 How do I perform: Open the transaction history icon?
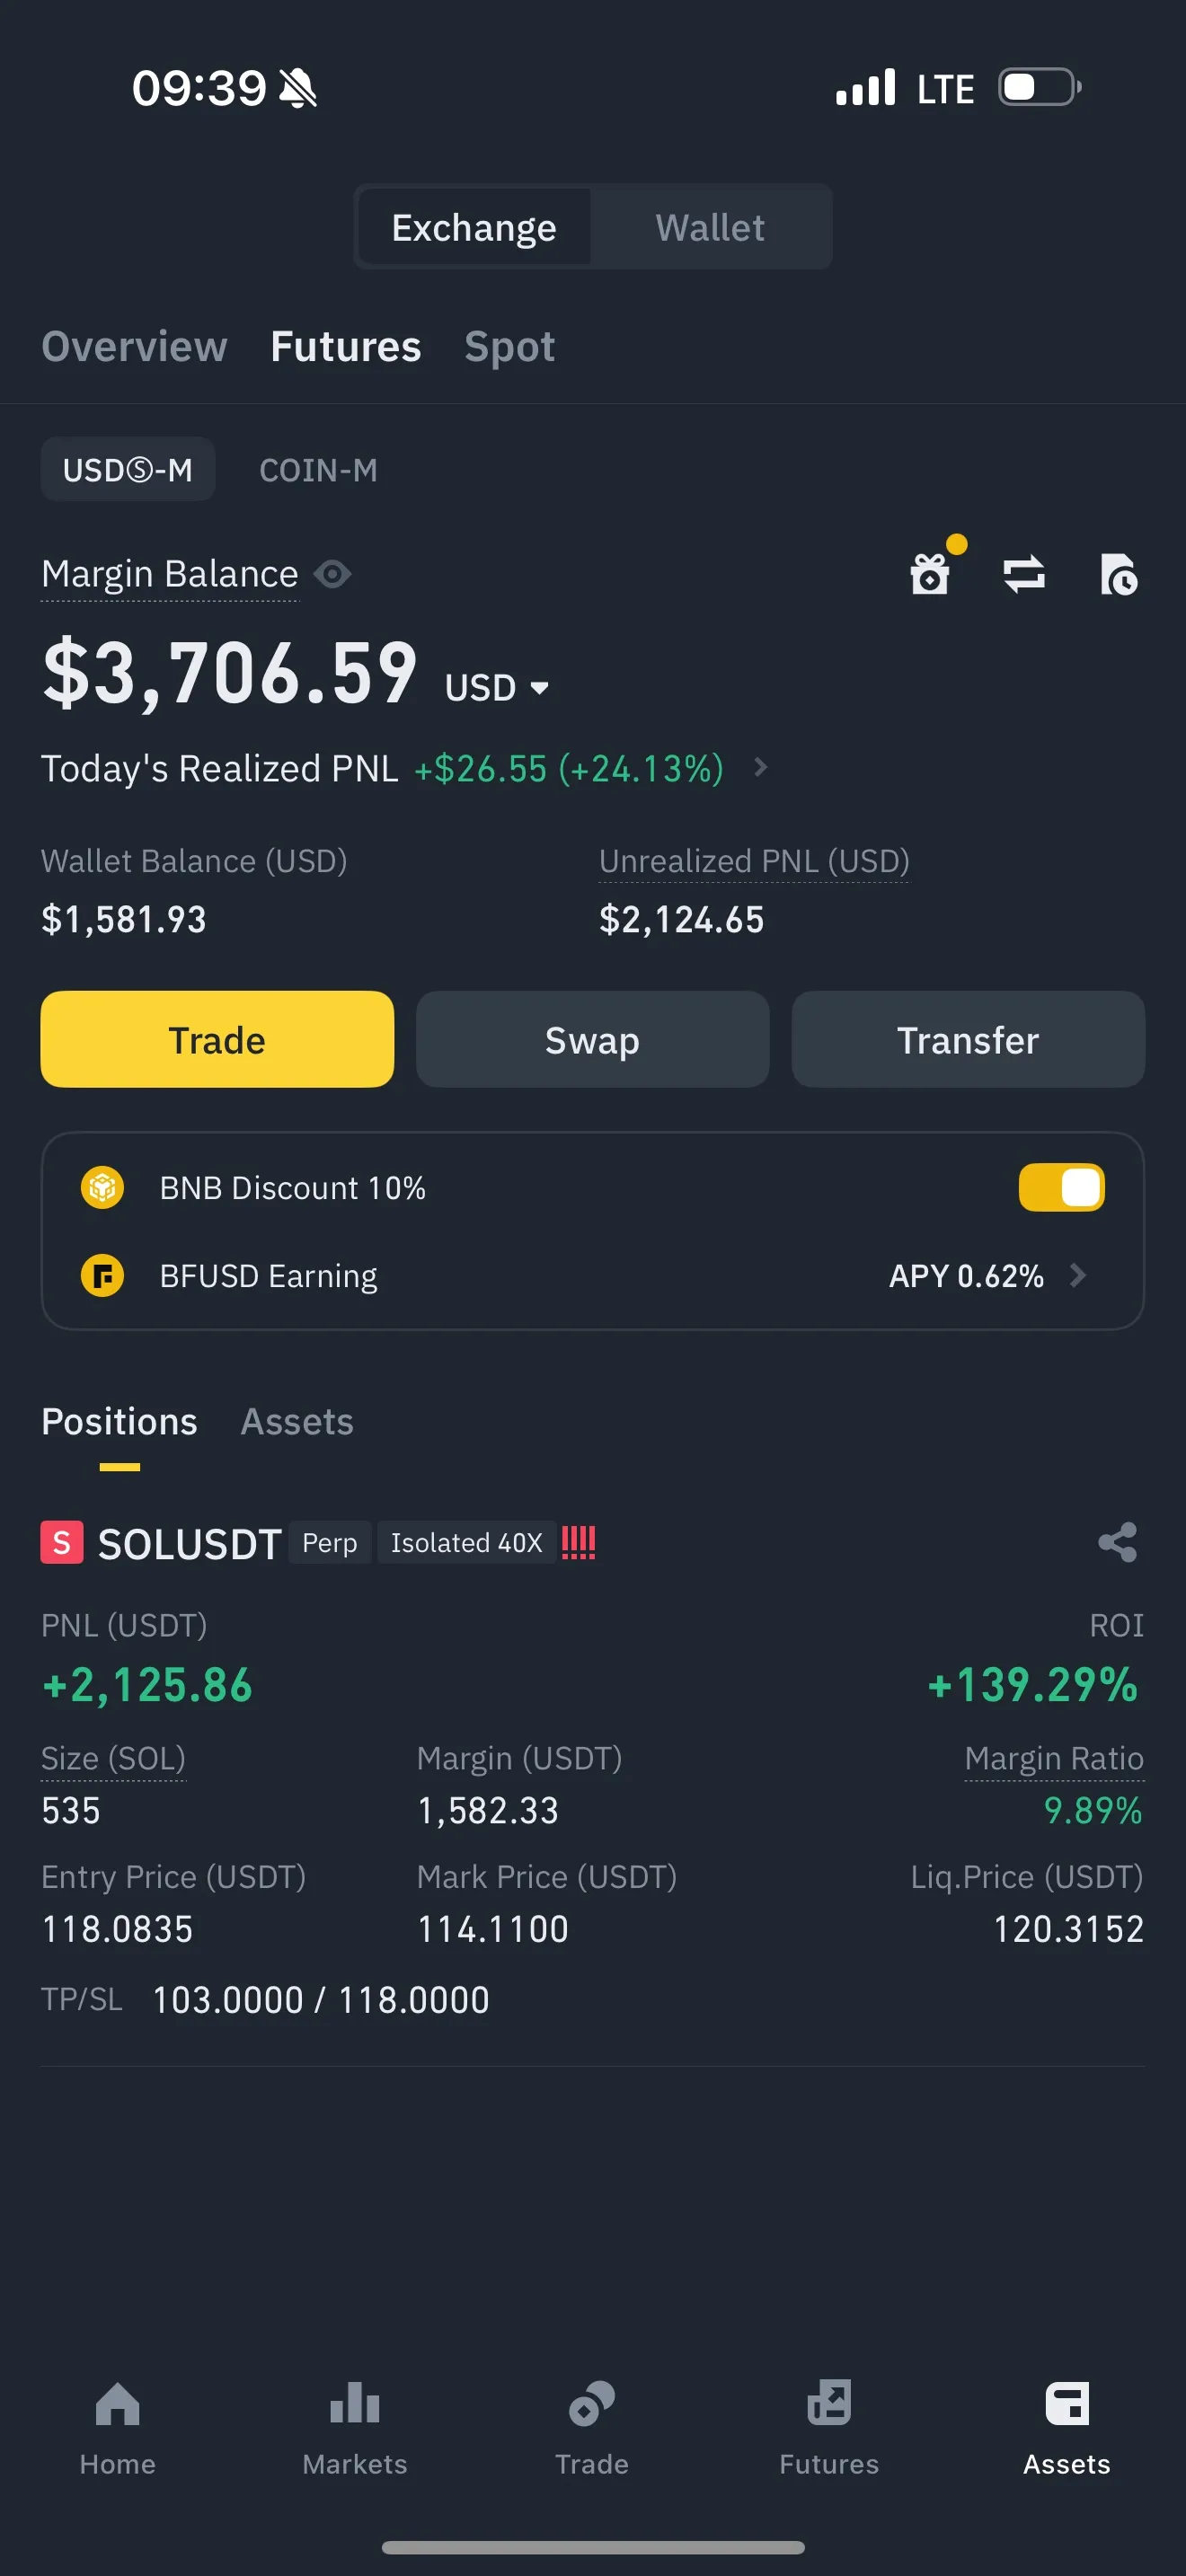[x=1118, y=575]
